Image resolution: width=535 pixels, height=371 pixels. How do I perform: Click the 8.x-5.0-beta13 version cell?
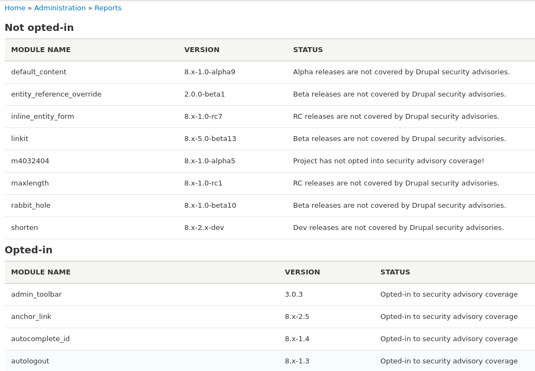pos(210,138)
